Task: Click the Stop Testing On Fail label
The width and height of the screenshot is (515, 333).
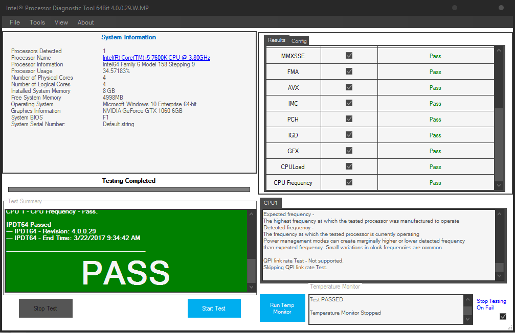Action: pos(491,304)
